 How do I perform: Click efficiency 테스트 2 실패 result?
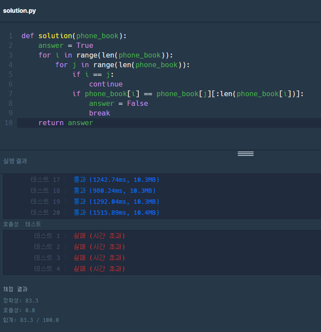[99, 247]
